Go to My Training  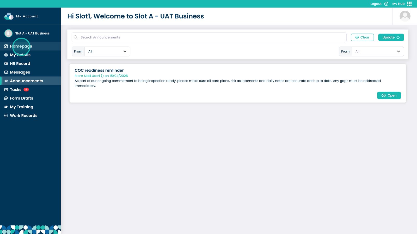pyautogui.click(x=30, y=107)
